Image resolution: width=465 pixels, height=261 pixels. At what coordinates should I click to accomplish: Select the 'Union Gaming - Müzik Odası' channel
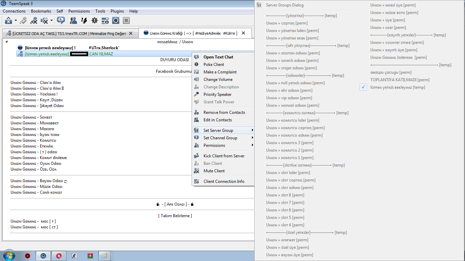36,187
